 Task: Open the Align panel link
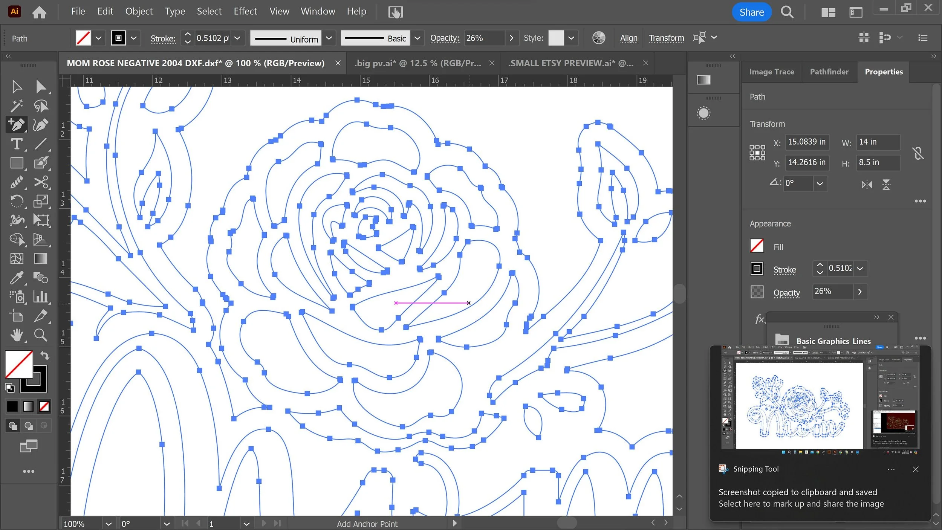click(629, 38)
